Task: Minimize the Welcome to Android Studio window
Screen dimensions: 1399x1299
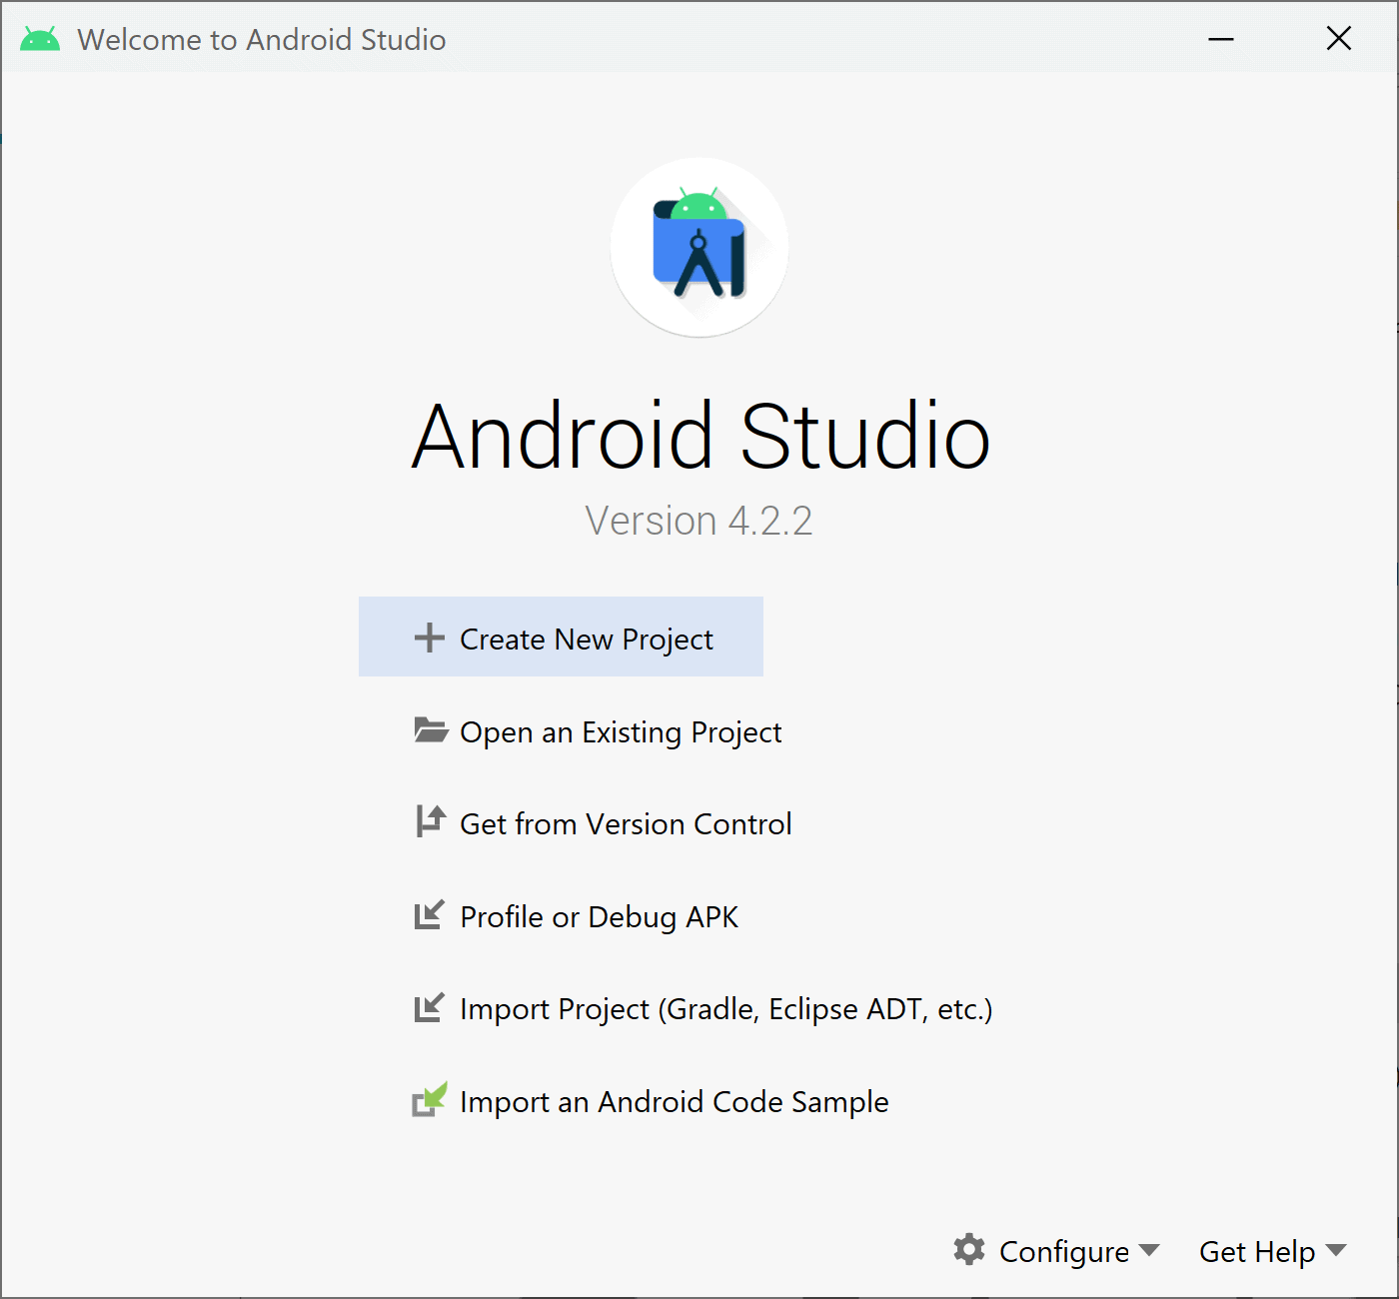Action: [1221, 39]
